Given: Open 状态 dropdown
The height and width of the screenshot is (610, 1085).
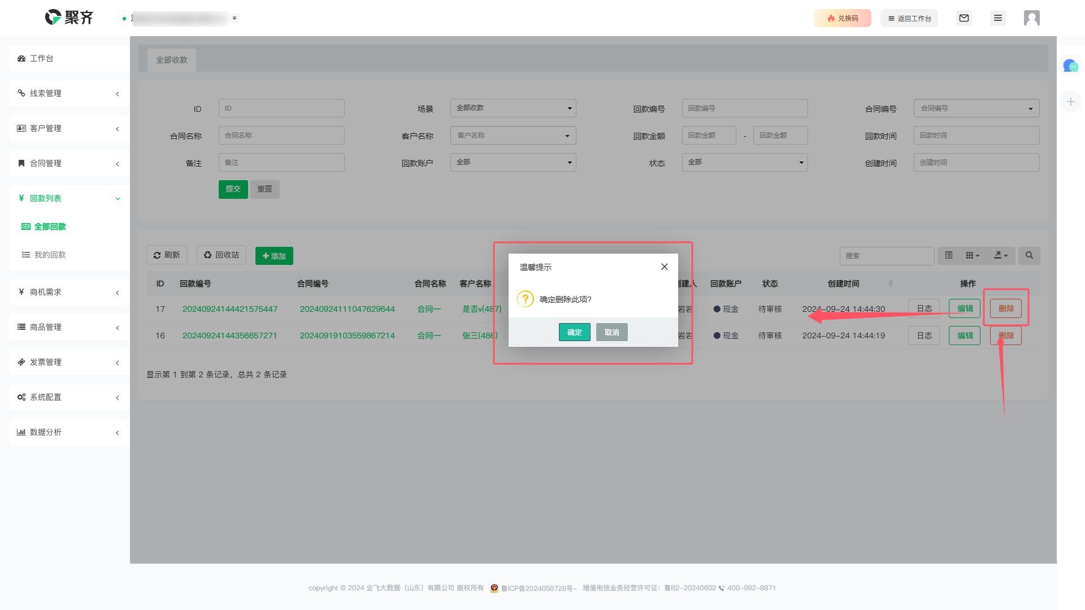Looking at the screenshot, I should coord(745,162).
